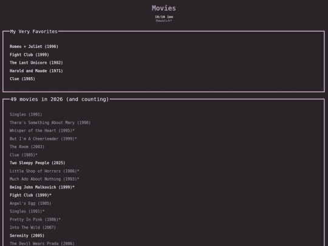Select 'Whisper of the Heart (1995)*'

tap(42, 131)
